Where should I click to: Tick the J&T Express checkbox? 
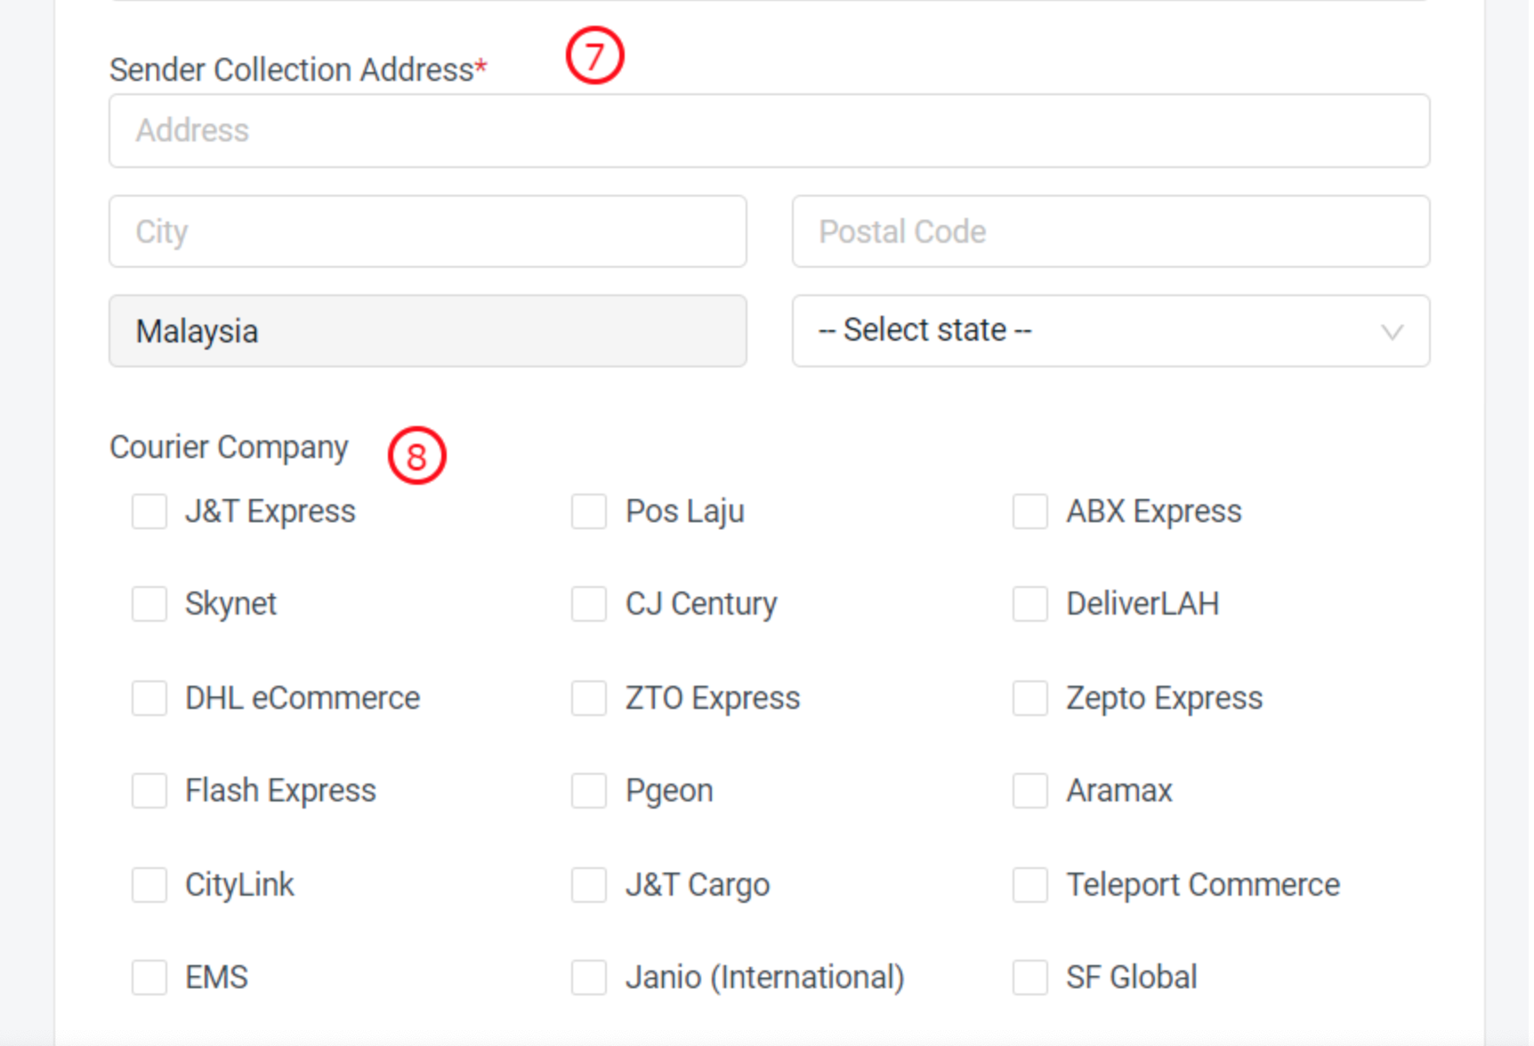[x=149, y=511]
